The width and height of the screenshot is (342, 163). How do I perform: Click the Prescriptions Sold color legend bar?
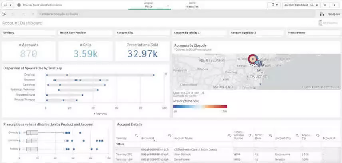click(200, 107)
